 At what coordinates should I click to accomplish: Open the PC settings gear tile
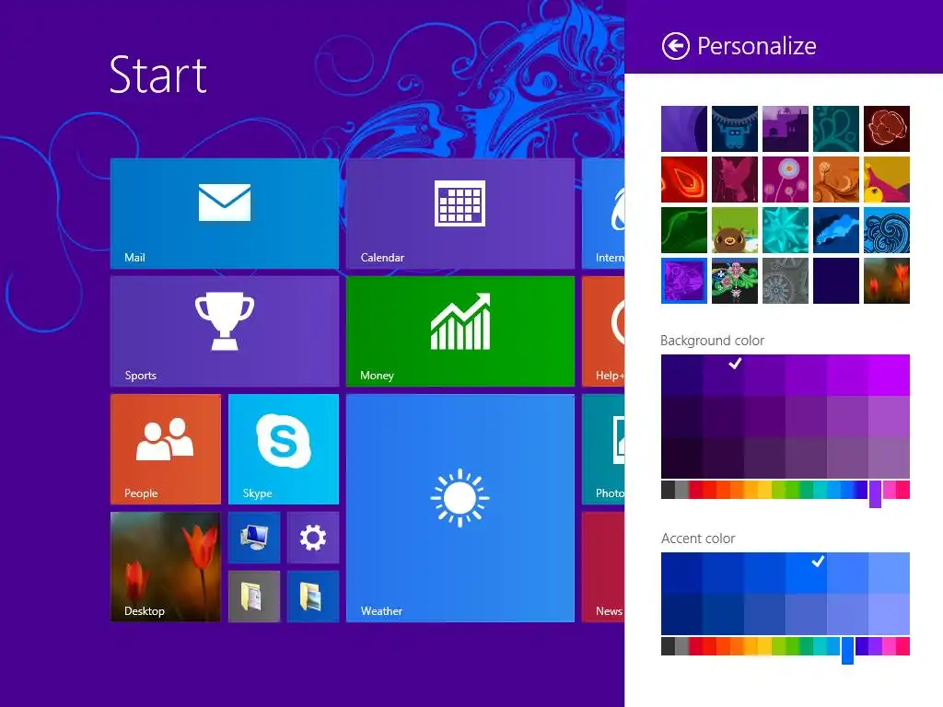point(313,538)
